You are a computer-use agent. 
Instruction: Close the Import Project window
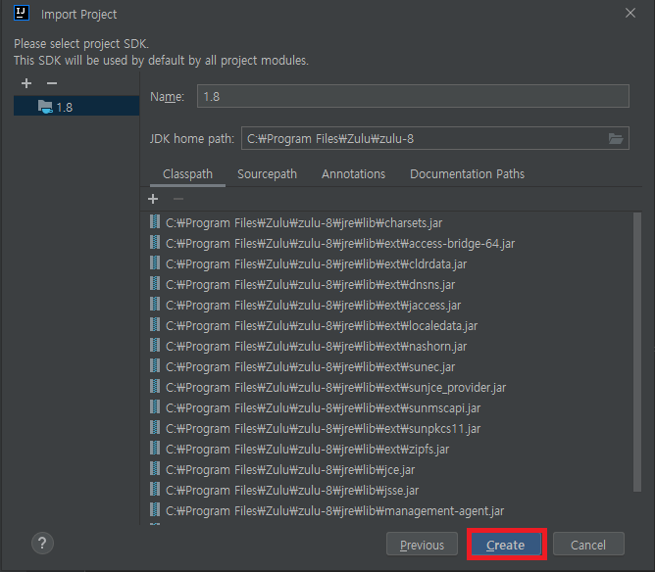pyautogui.click(x=630, y=13)
